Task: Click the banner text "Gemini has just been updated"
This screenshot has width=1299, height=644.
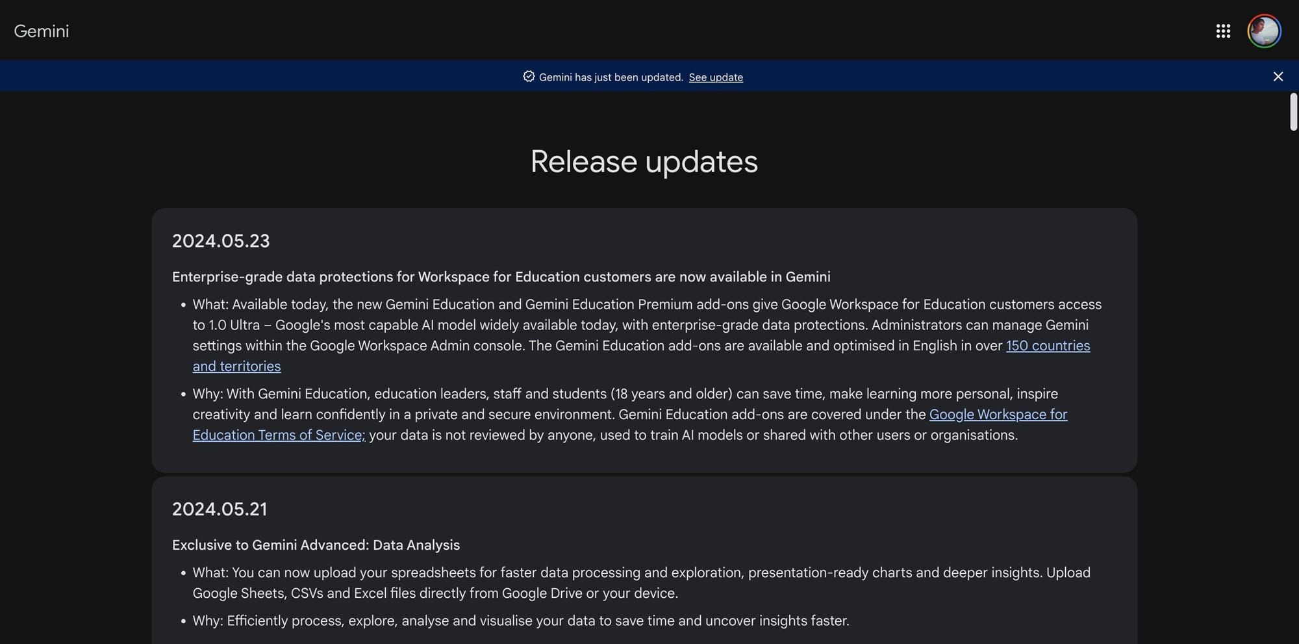Action: pos(611,77)
